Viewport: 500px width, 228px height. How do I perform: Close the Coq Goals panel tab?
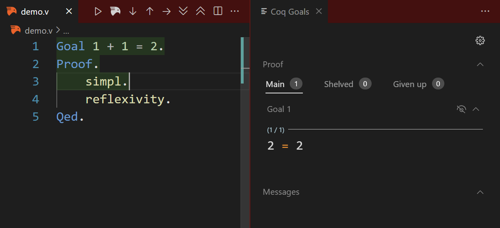pos(319,11)
